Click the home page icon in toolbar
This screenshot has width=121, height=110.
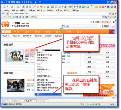pos(30,7)
